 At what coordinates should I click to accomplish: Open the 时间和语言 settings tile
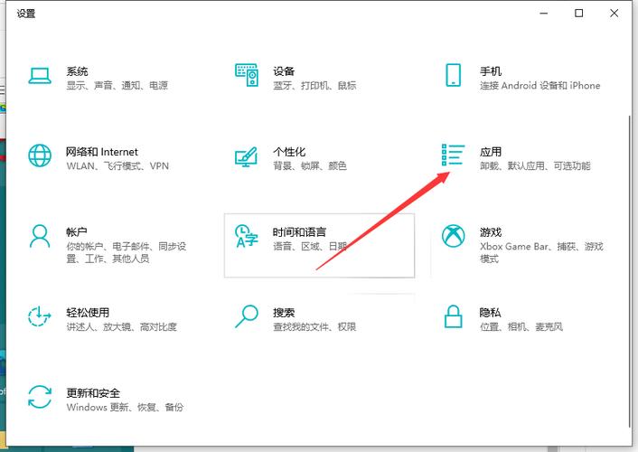click(x=319, y=245)
